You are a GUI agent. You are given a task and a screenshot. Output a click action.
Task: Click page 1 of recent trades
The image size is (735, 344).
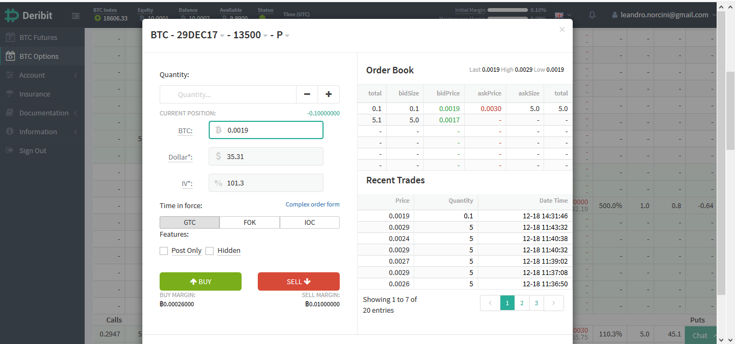tap(507, 303)
